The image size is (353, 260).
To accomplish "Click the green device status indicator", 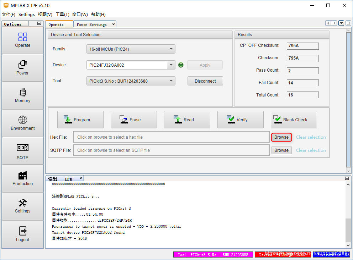I will tap(181, 65).
